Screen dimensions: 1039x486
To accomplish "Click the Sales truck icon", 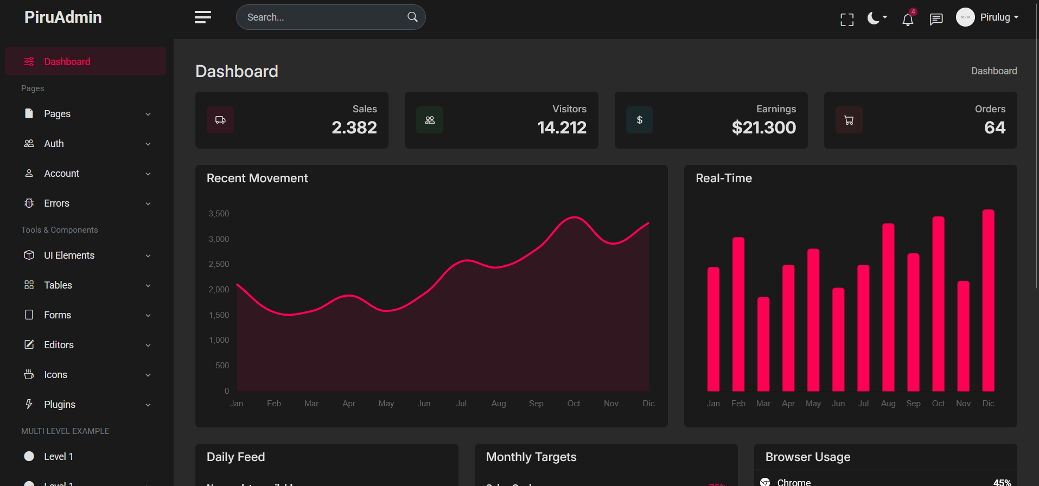I will 220,120.
